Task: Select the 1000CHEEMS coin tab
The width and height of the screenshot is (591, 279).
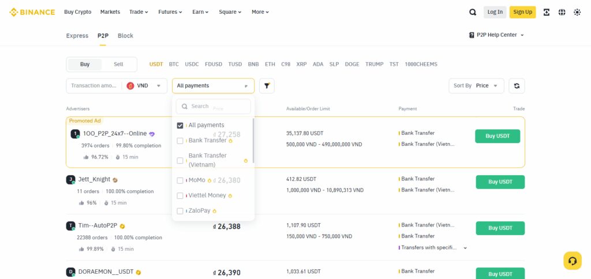Action: [421, 65]
